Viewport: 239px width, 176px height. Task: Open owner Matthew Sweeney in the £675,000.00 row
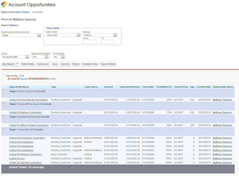pos(222,100)
